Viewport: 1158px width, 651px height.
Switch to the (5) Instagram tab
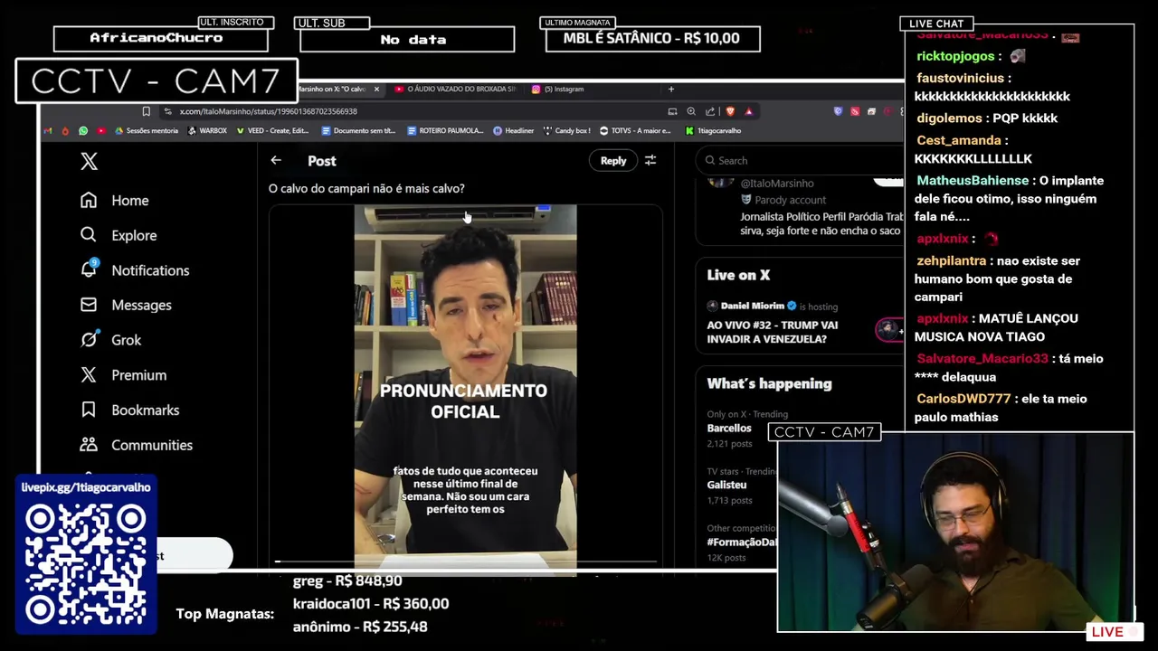pos(557,89)
